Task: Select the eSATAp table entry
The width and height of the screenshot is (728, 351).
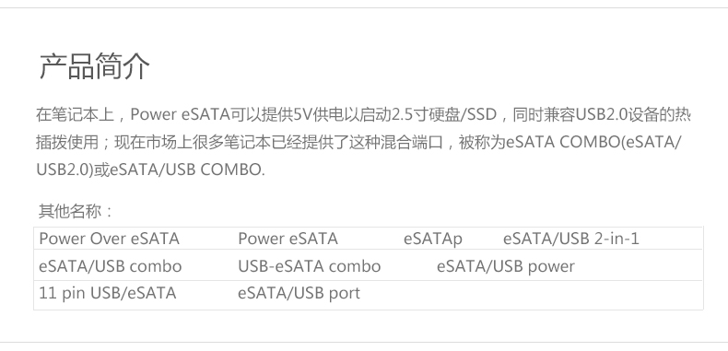Action: point(433,240)
